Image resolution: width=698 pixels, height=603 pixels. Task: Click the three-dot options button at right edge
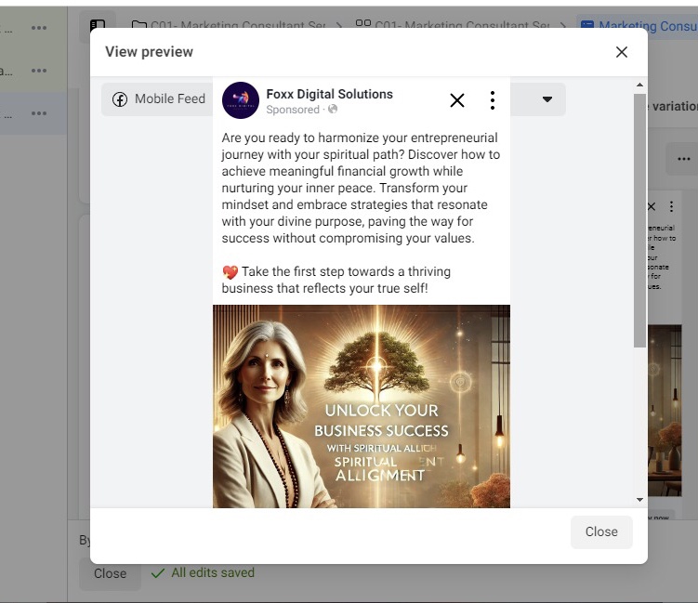click(684, 159)
